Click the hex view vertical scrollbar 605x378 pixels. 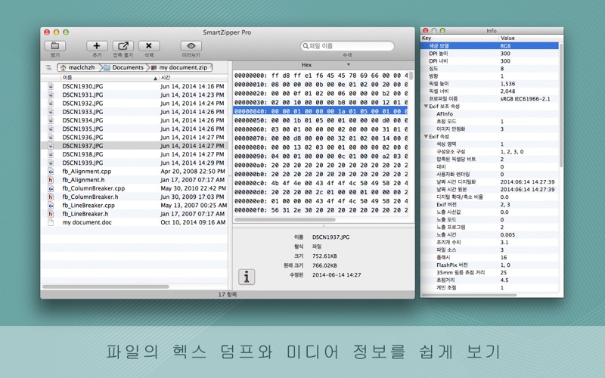[x=411, y=76]
